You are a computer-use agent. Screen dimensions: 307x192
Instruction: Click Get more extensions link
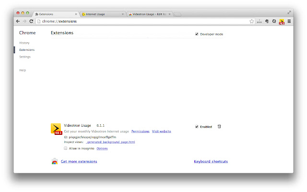point(79,161)
